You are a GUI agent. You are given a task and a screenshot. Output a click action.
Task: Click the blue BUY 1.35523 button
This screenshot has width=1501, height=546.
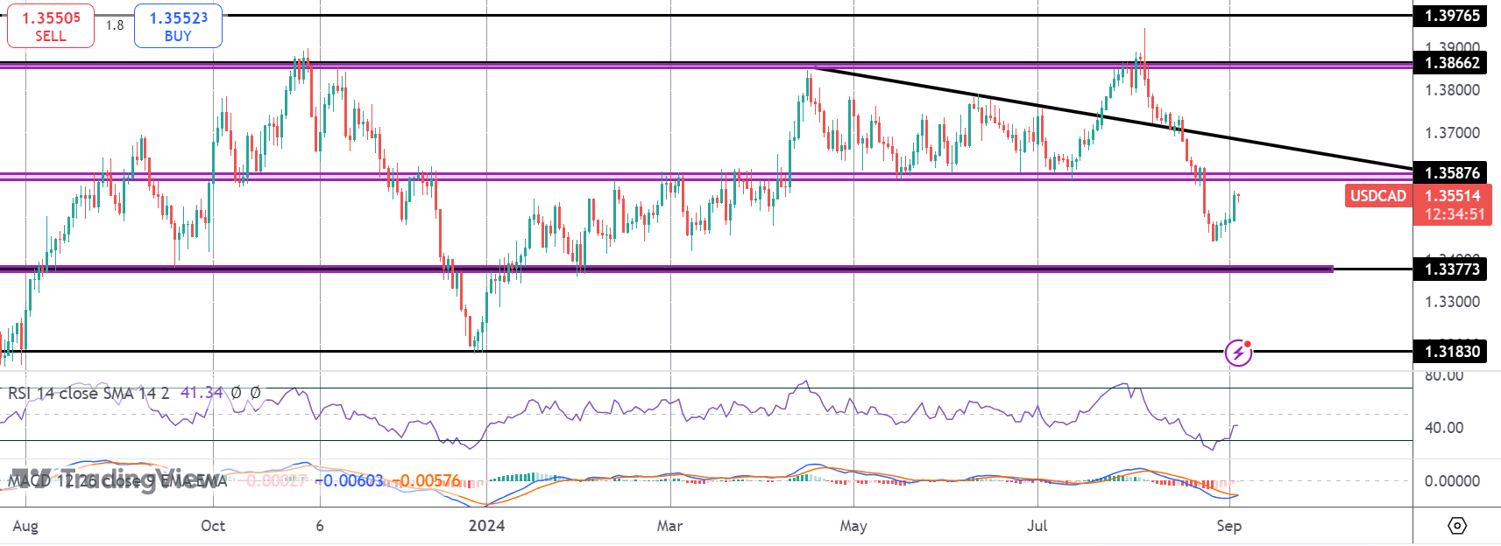(178, 26)
